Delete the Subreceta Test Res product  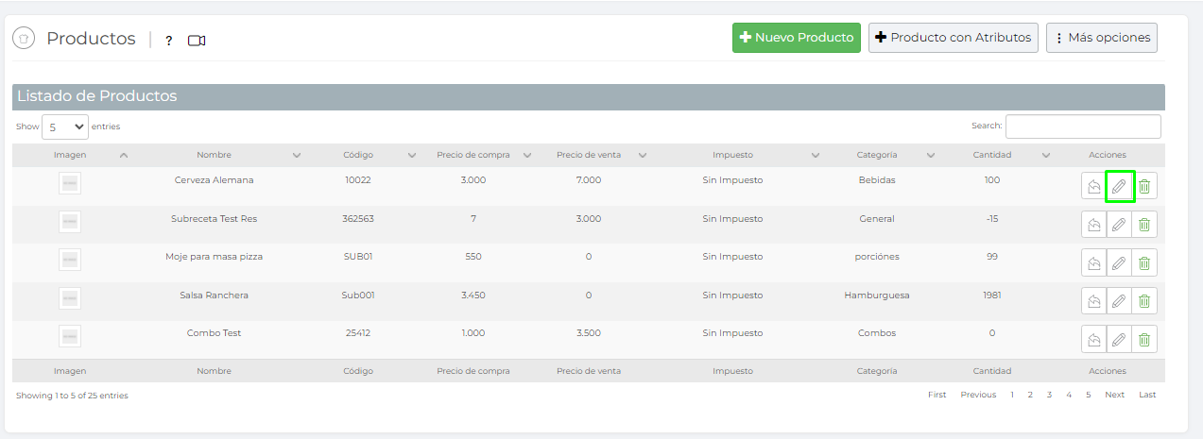(x=1144, y=225)
